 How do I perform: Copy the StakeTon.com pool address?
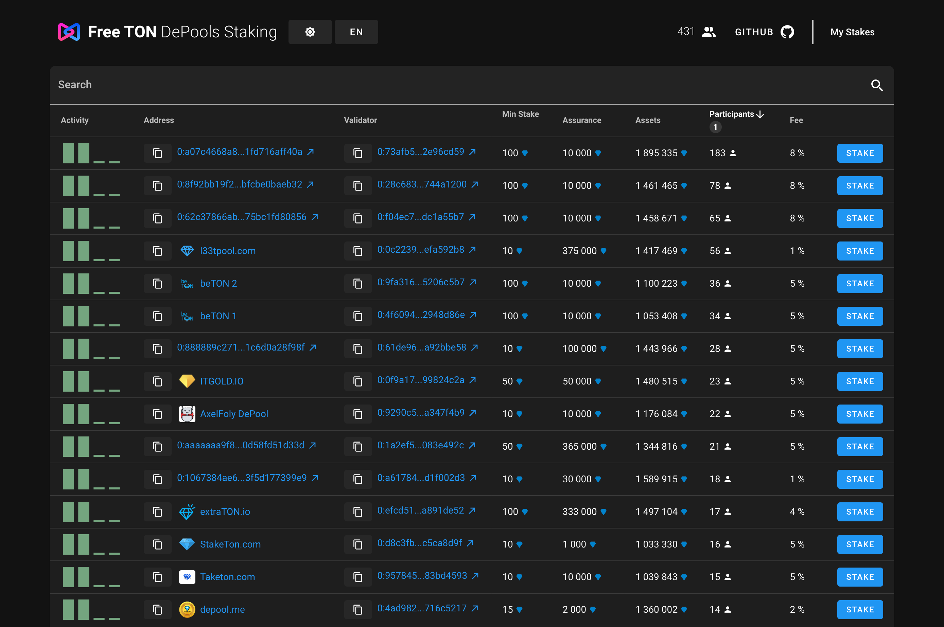click(x=158, y=544)
